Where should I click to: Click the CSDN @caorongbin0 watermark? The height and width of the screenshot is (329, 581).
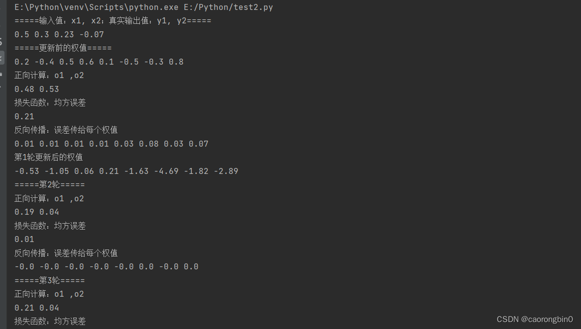pos(535,320)
